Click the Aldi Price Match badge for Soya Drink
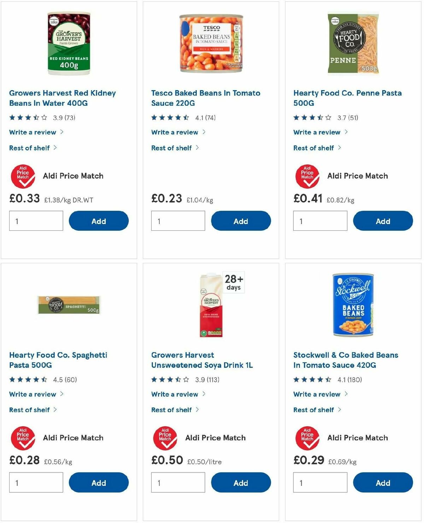 tap(165, 438)
